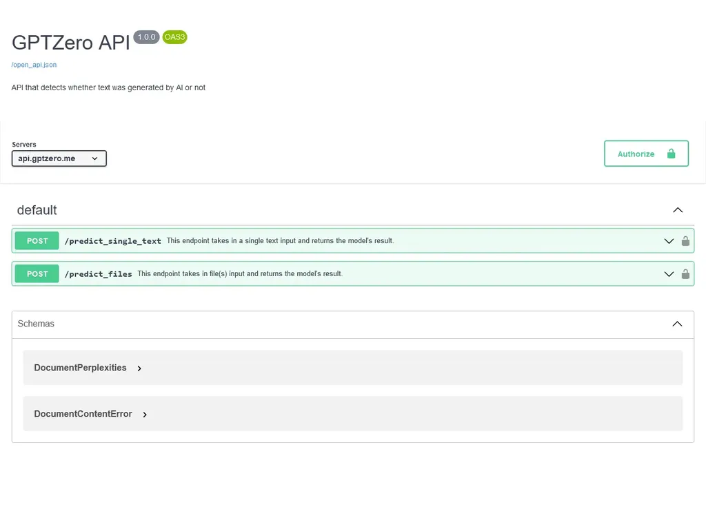Image resolution: width=706 pixels, height=522 pixels.
Task: Click the OAS3 badge
Action: 174,37
